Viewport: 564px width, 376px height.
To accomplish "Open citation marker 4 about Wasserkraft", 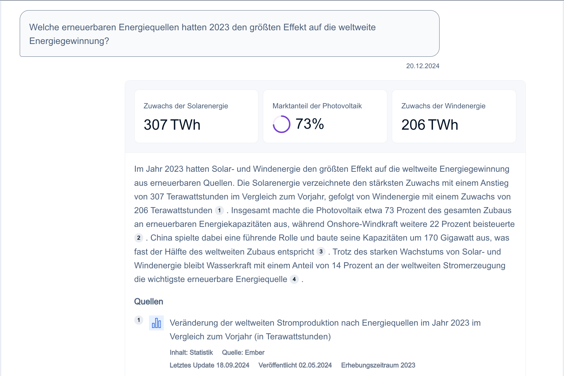I will (x=294, y=279).
